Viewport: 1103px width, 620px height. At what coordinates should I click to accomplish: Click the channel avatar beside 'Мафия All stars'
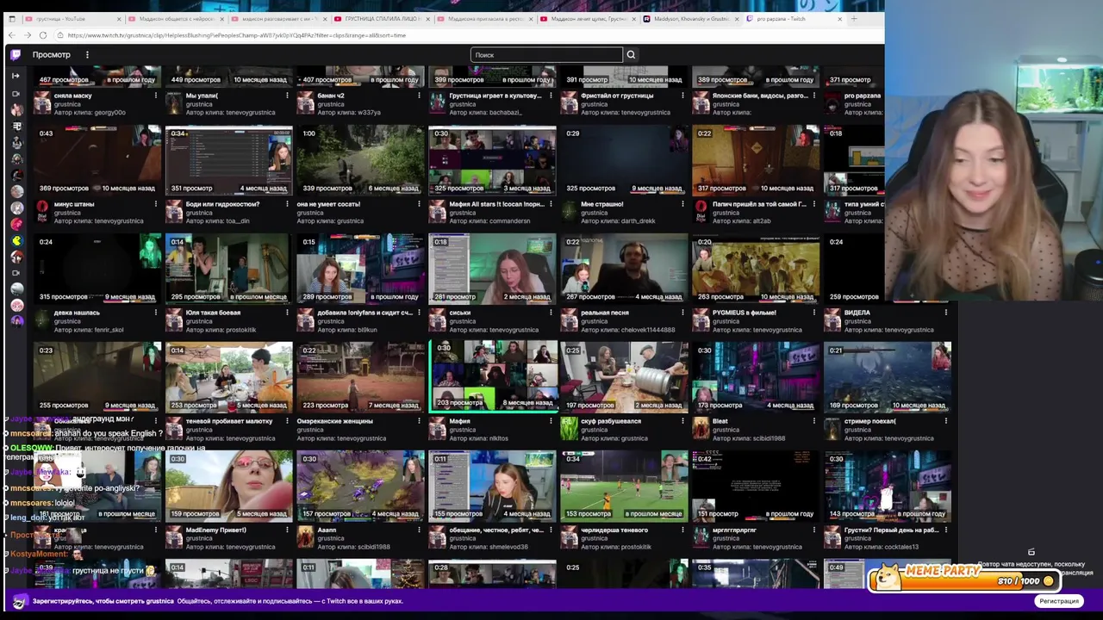pos(437,212)
